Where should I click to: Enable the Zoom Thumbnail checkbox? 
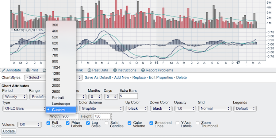tap(197, 123)
